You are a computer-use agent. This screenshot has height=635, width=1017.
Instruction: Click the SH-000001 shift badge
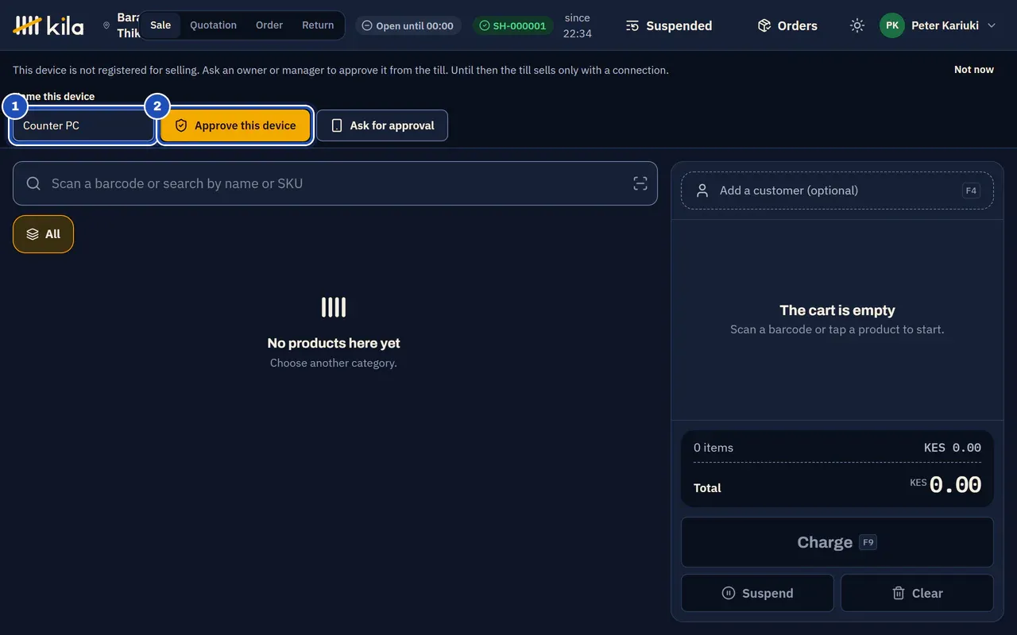(513, 25)
